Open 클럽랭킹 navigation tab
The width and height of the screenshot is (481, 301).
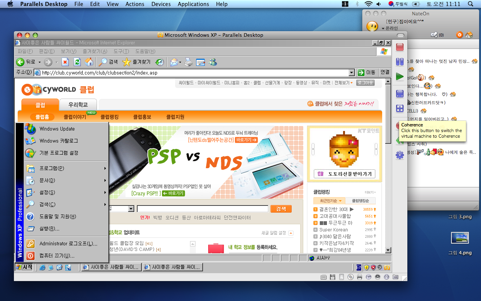click(x=110, y=117)
